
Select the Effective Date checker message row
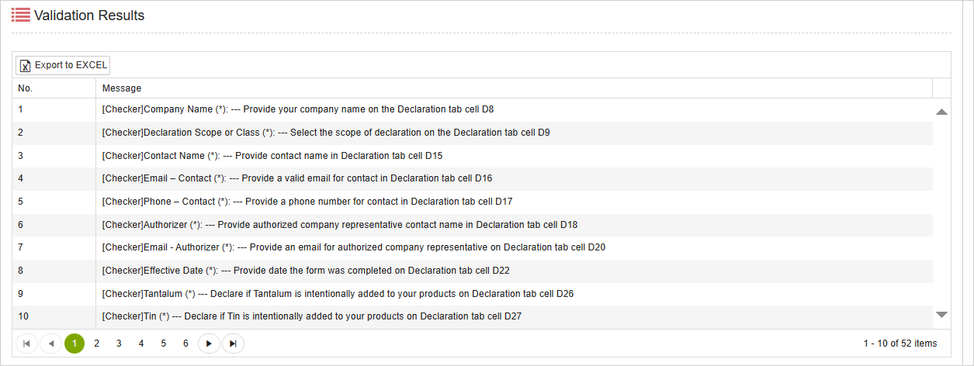305,271
